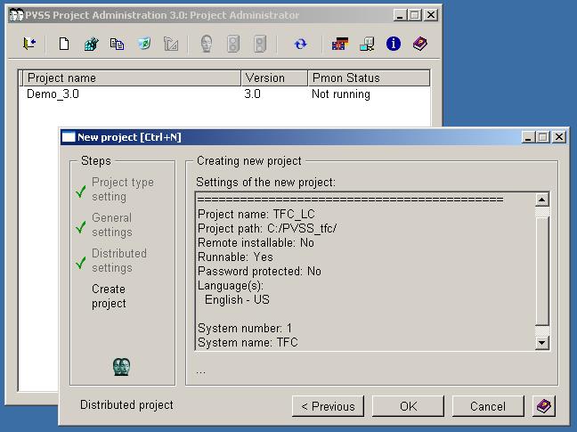Minimize the New project dialog
The width and height of the screenshot is (577, 432).
(528, 137)
